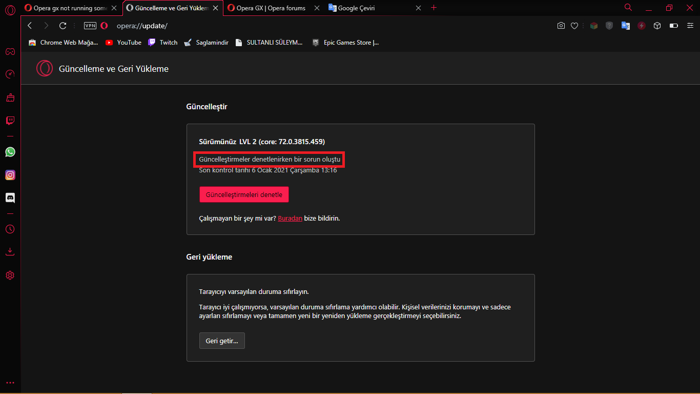Open the battery saver icon
Screen dimensions: 700x394
point(674,26)
